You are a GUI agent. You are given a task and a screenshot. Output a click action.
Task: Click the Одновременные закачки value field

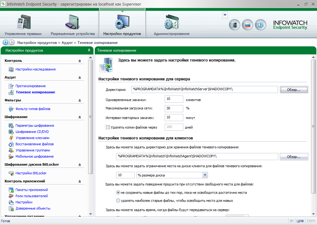(174, 99)
